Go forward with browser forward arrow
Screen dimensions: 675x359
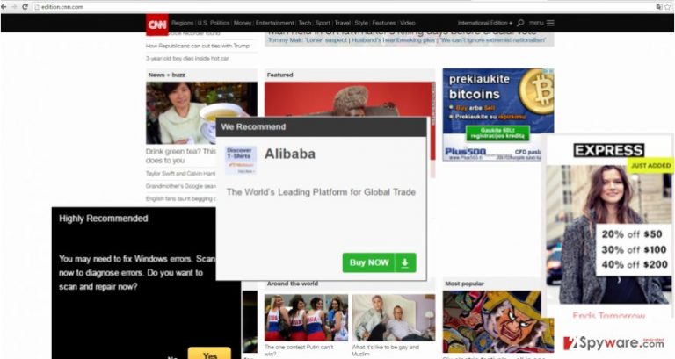14,7
